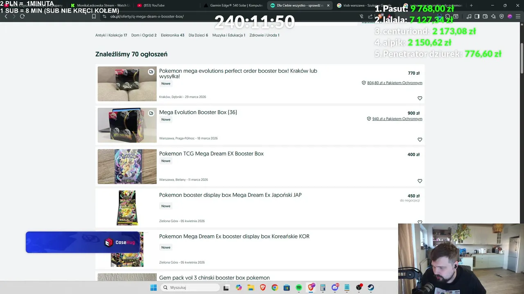Click Kraków, Dębniki - 29 marca 2026 text
This screenshot has height=294, width=524.
[183, 97]
